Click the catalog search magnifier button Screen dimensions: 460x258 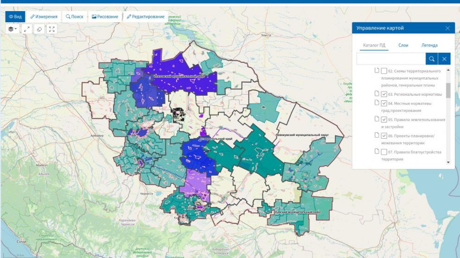pyautogui.click(x=432, y=59)
